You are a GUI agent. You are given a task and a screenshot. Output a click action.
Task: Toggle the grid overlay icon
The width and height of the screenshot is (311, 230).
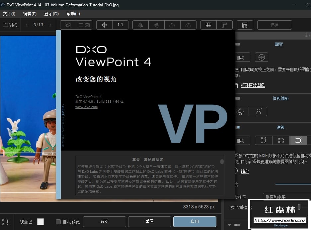pos(208,25)
